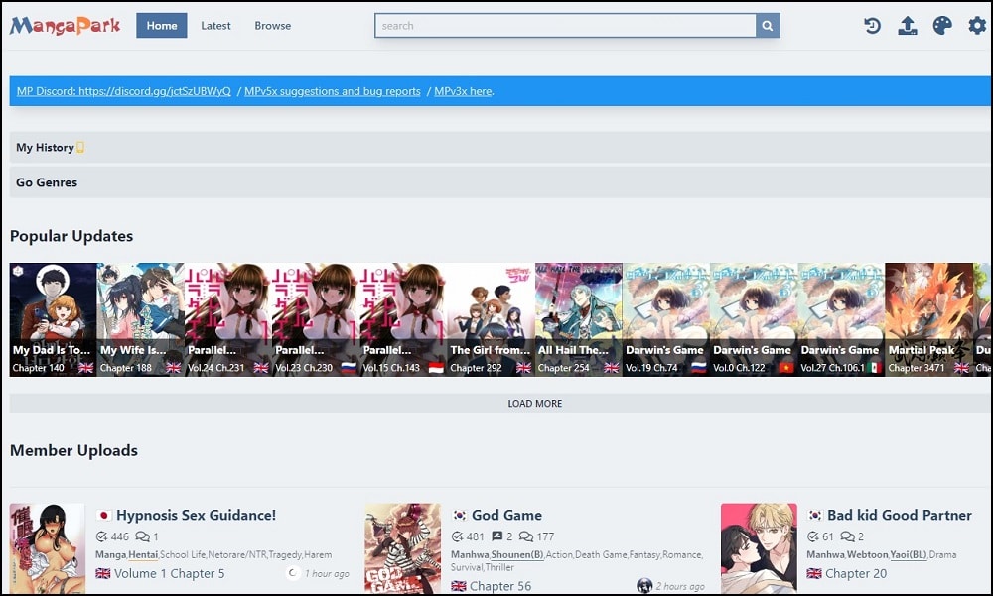Focus the search input field

coord(565,26)
